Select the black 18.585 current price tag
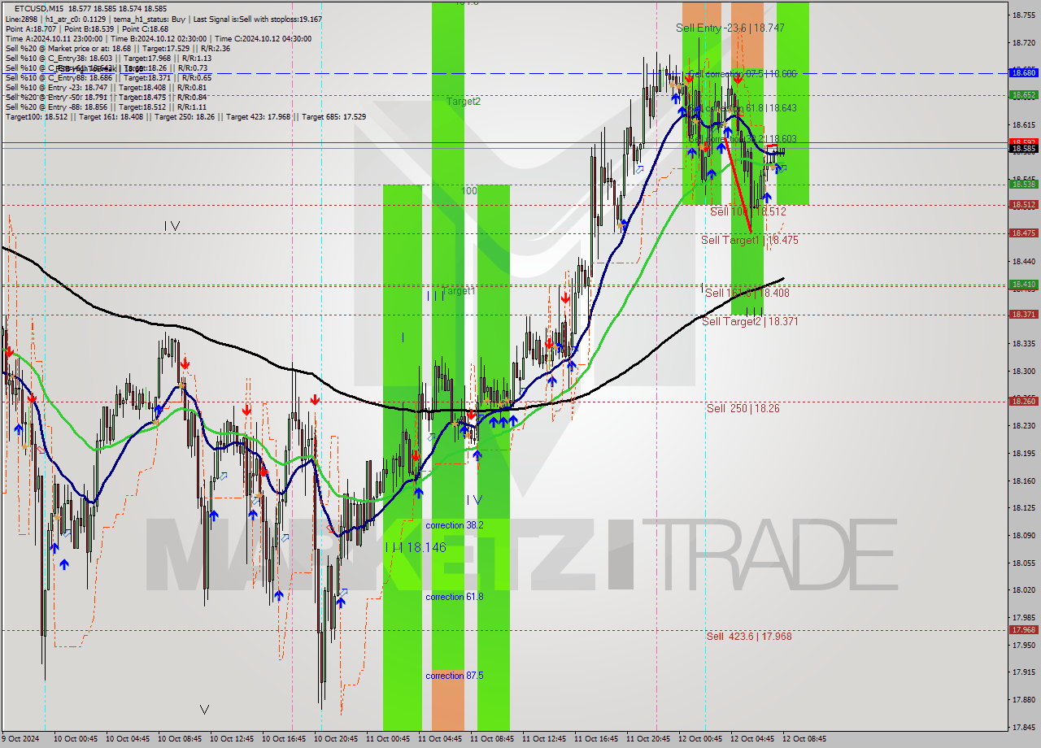Image resolution: width=1041 pixels, height=748 pixels. point(1023,149)
